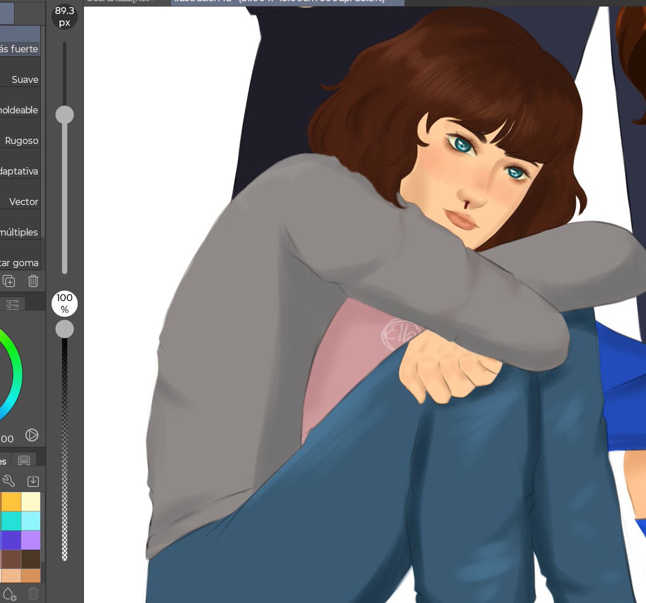Viewport: 646px width, 603px height.
Task: Pick the dark brown color swatch
Action: click(x=31, y=559)
